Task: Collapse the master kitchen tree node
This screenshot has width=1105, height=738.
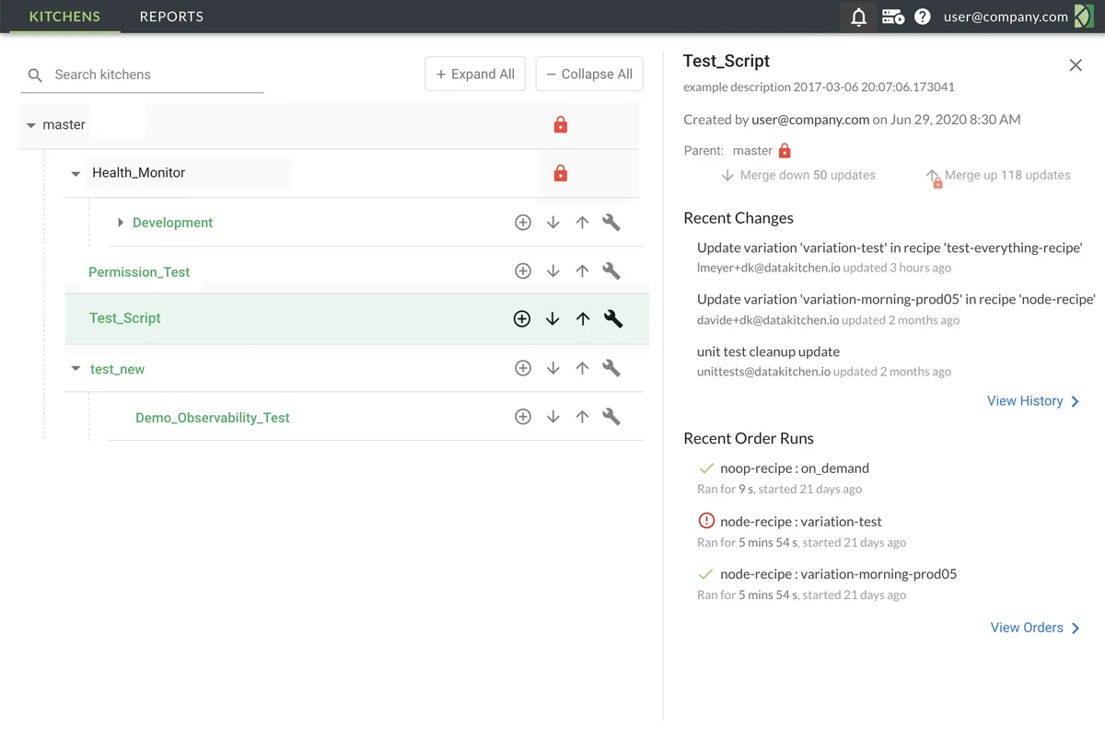Action: (31, 125)
